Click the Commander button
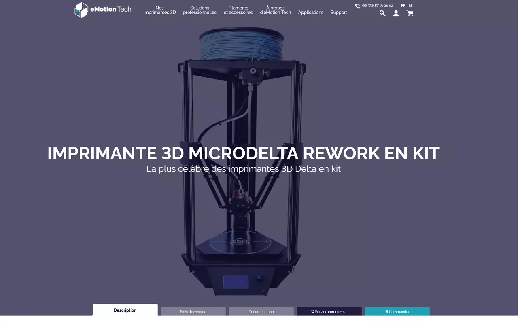Image resolution: width=518 pixels, height=323 pixels. [x=397, y=311]
